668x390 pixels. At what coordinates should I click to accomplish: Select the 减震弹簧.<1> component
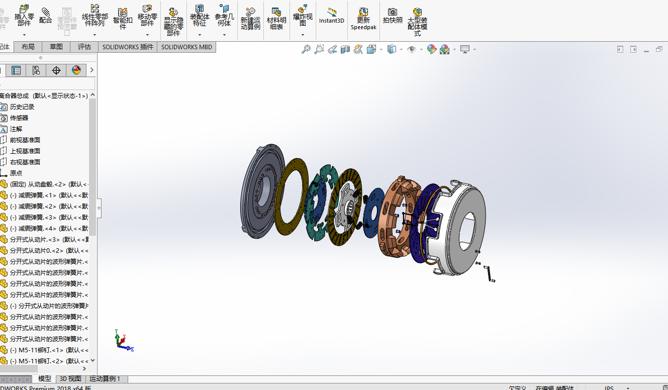[x=44, y=196]
